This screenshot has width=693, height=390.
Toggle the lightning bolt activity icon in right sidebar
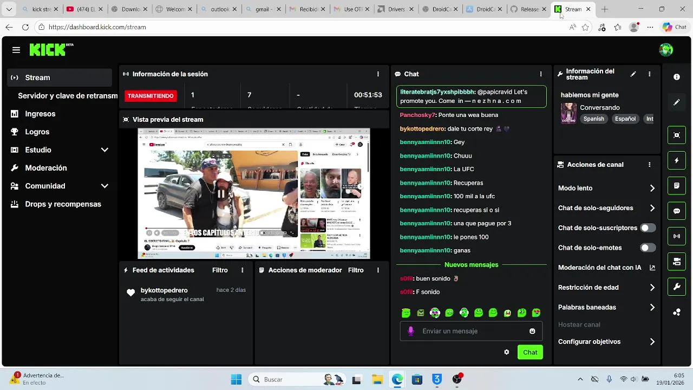point(677,160)
